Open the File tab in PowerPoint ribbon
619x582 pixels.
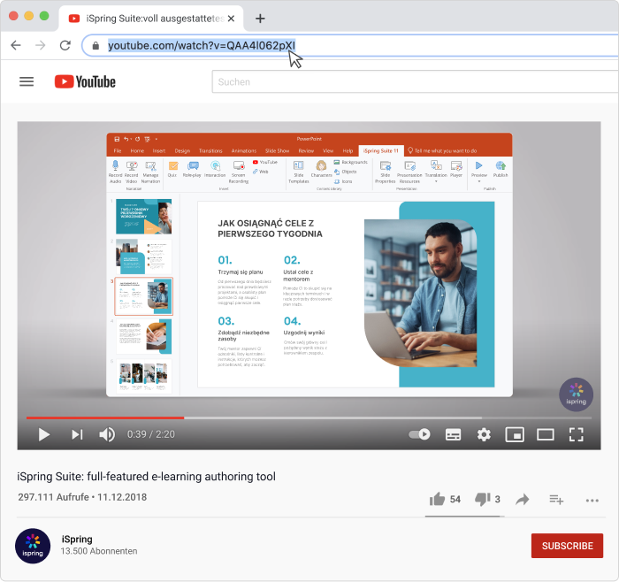(118, 151)
